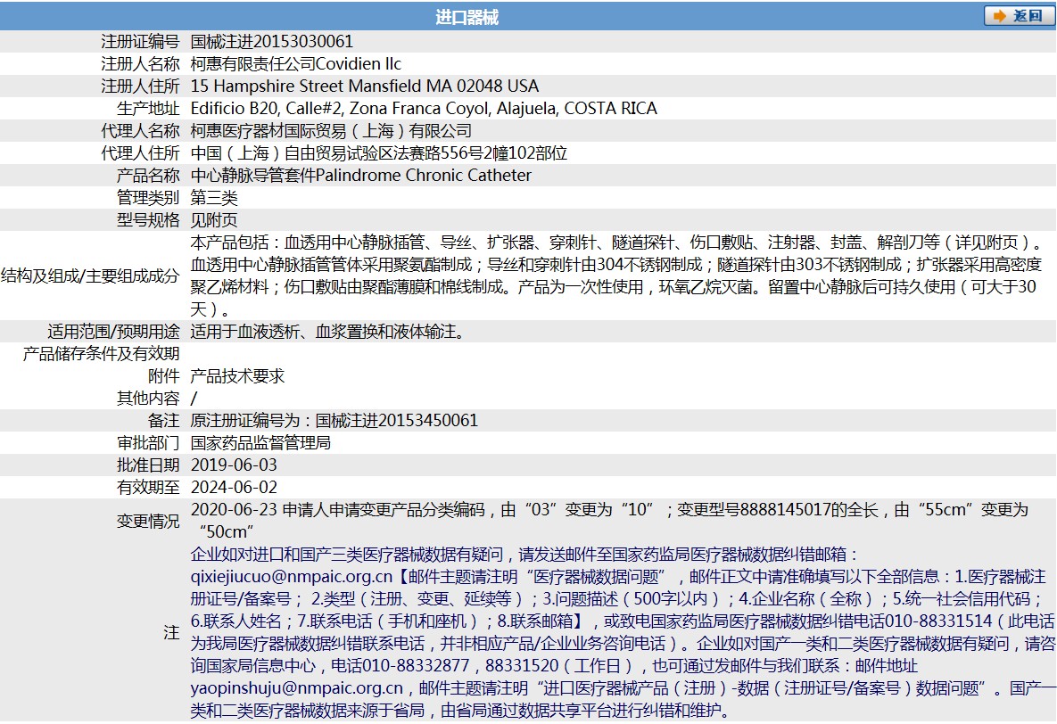
Task: Click the 注册证编号 label
Action: pyautogui.click(x=140, y=42)
